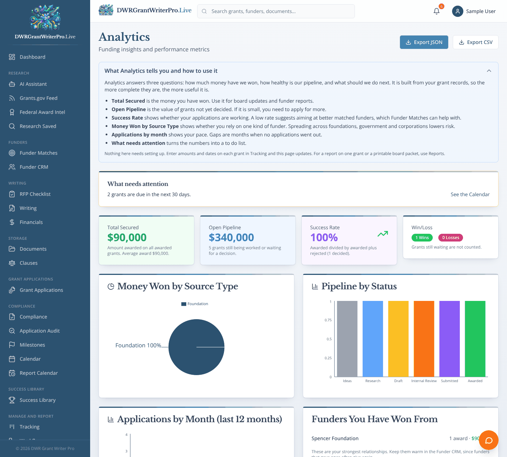
Task: Click the blue Research bar in chart
Action: pyautogui.click(x=373, y=339)
